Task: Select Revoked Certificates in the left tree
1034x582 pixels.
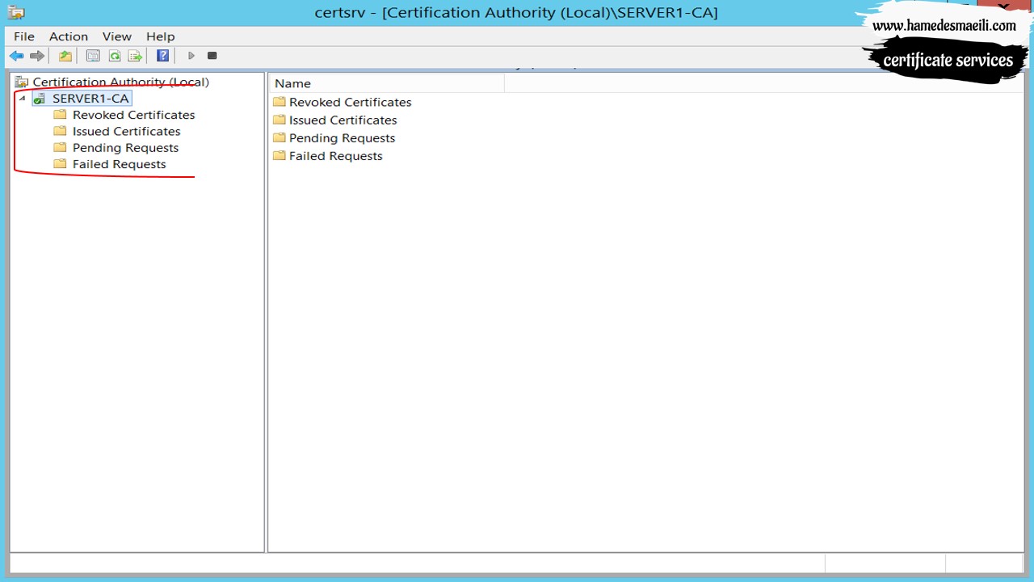Action: [133, 115]
